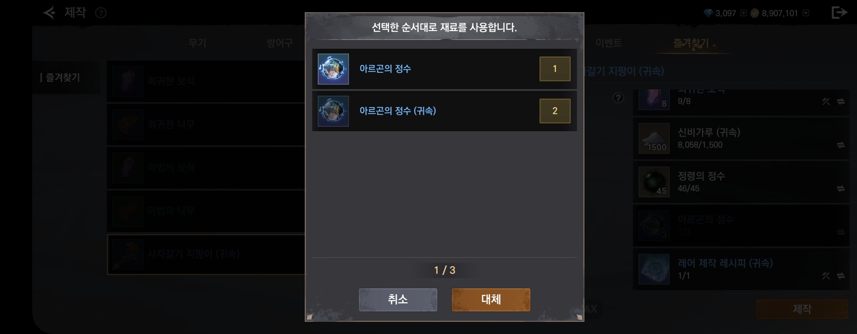
Task: Click the 대체 button
Action: (491, 300)
